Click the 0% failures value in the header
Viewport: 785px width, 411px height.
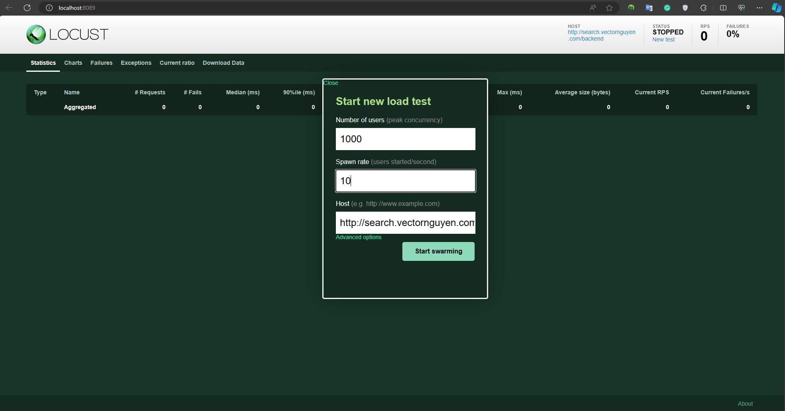click(x=733, y=34)
